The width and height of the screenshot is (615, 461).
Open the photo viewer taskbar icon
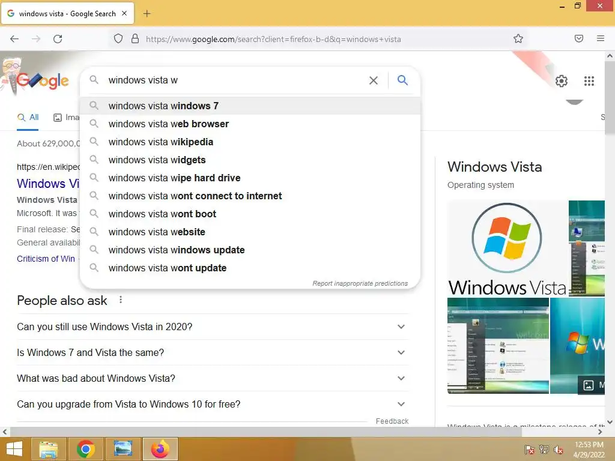click(x=123, y=449)
